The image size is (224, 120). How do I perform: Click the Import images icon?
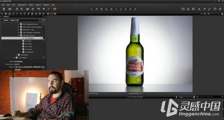click(4, 9)
